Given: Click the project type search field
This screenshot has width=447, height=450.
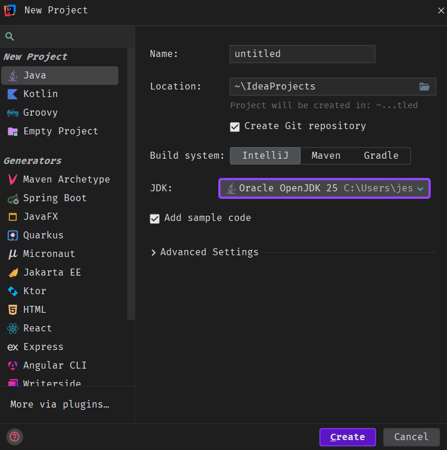Looking at the screenshot, I should [x=67, y=37].
